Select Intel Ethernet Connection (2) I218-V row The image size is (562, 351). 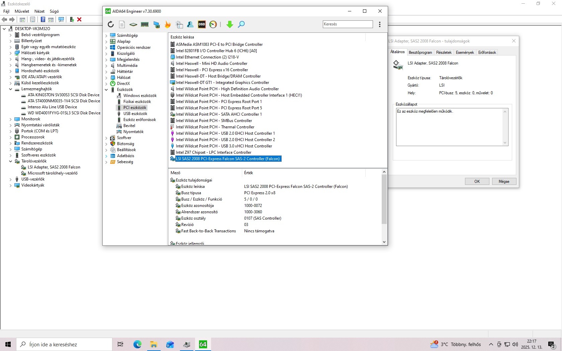click(207, 57)
